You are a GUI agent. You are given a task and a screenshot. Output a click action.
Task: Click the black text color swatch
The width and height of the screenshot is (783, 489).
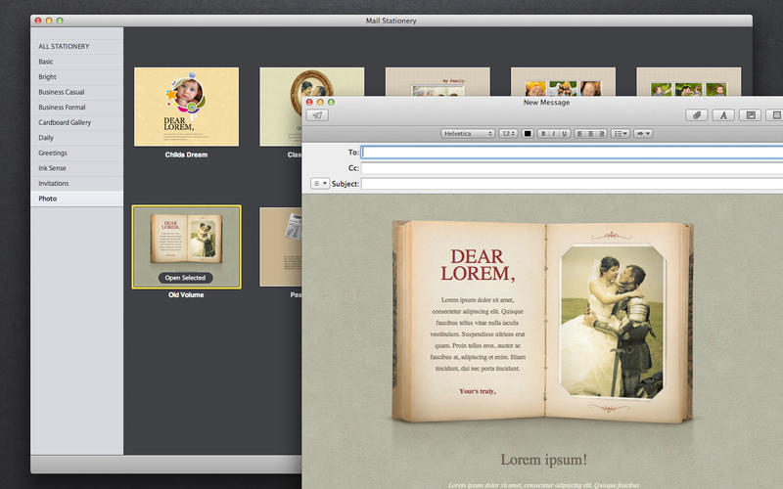point(528,133)
